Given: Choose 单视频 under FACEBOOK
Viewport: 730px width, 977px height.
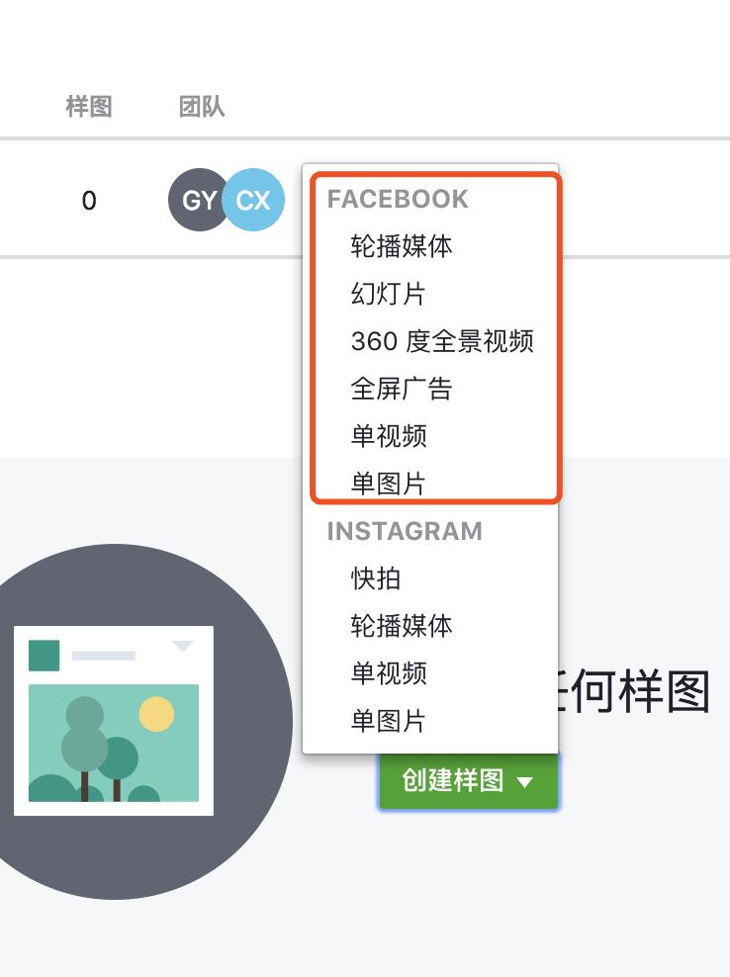Looking at the screenshot, I should 388,436.
